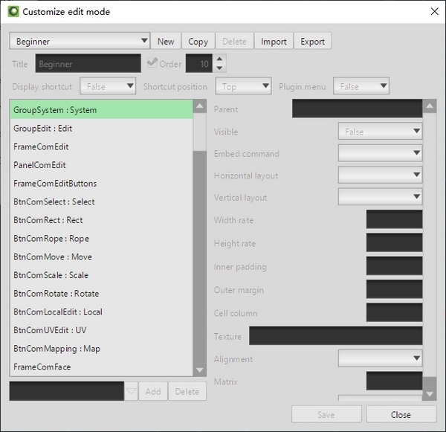Open the Horizontal layout dropdown
Screen dimensions: 446x432
(x=381, y=175)
